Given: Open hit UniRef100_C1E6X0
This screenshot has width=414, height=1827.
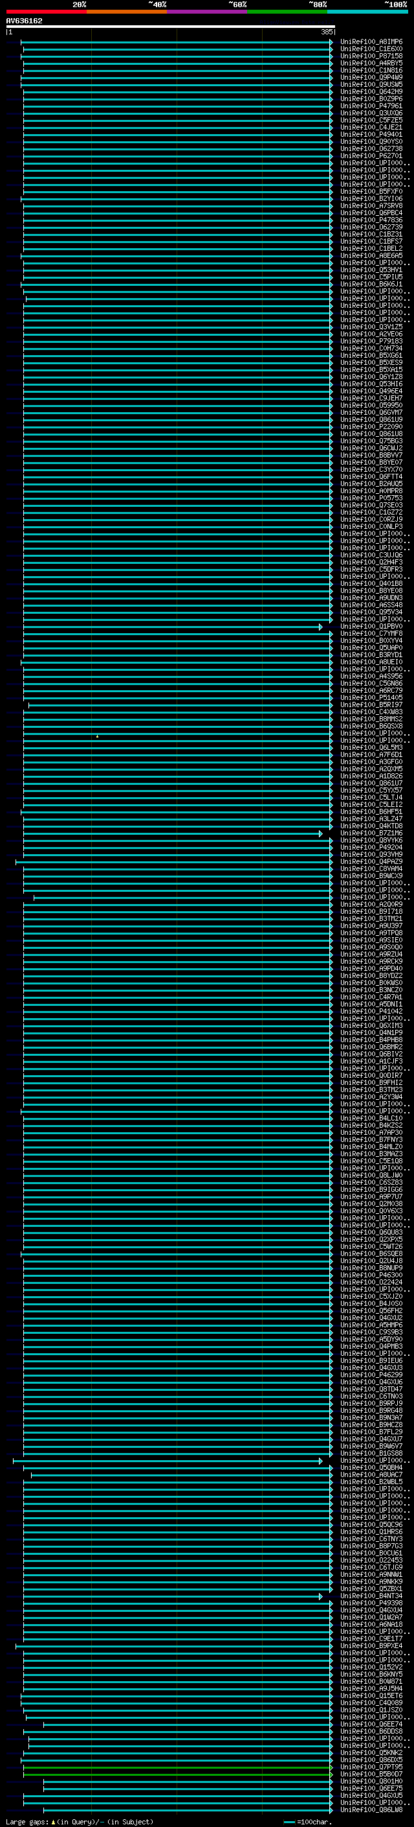Looking at the screenshot, I should 371,49.
